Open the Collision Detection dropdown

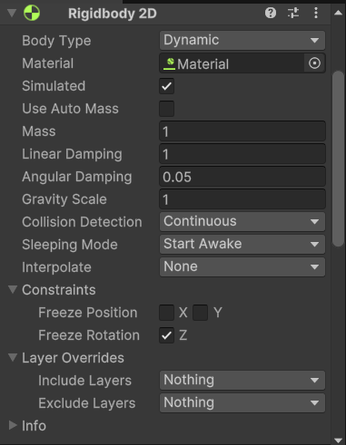point(242,221)
